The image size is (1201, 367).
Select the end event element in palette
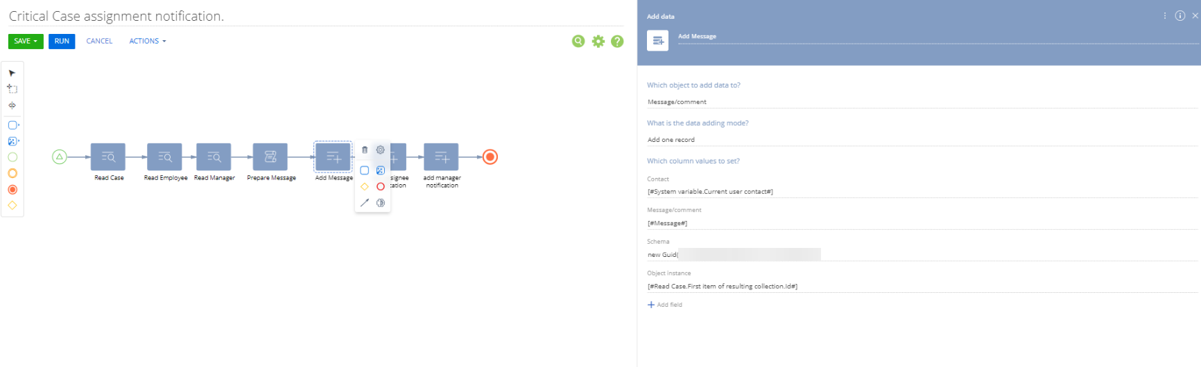(x=12, y=190)
